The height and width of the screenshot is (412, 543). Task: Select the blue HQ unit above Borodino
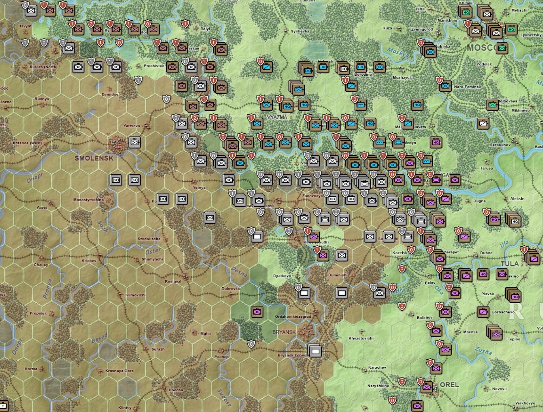pyautogui.click(x=360, y=67)
